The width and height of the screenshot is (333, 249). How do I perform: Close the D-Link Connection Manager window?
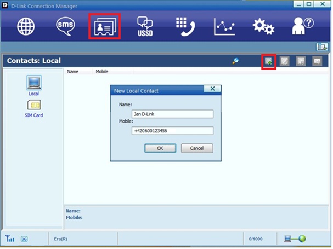click(323, 4)
